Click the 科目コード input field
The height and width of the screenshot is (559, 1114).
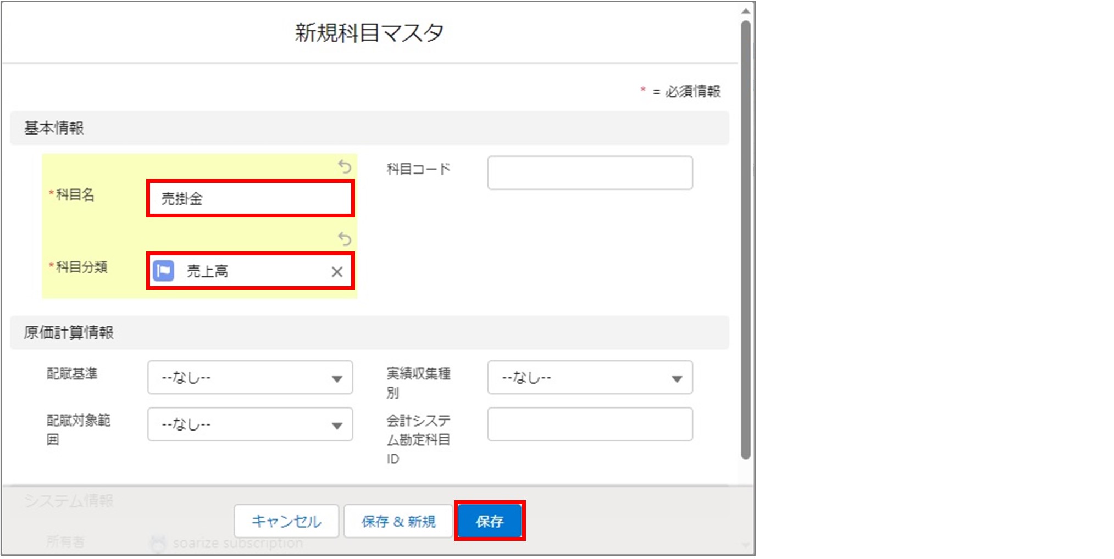point(590,172)
